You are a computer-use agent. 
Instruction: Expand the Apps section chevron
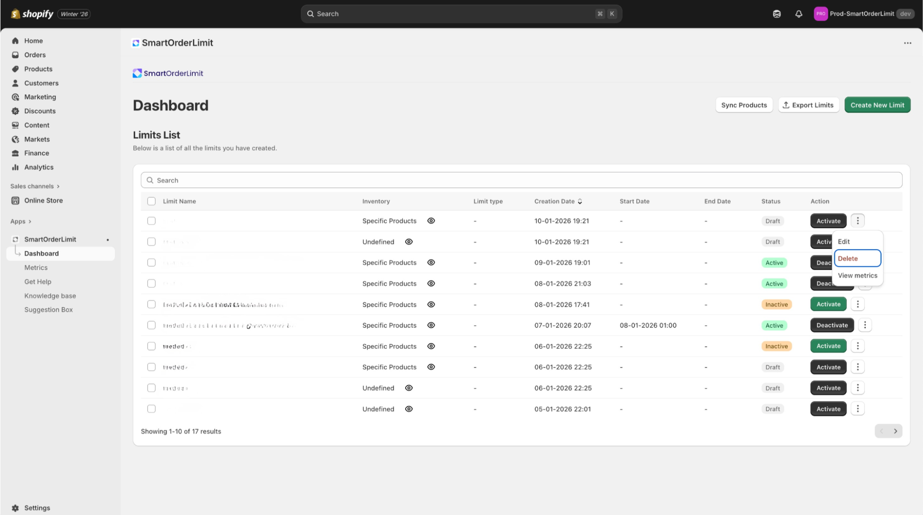30,222
